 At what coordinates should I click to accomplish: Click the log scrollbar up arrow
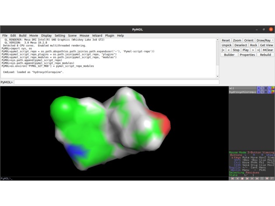218,40
